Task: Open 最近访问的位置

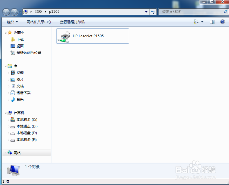Action: (x=29, y=53)
